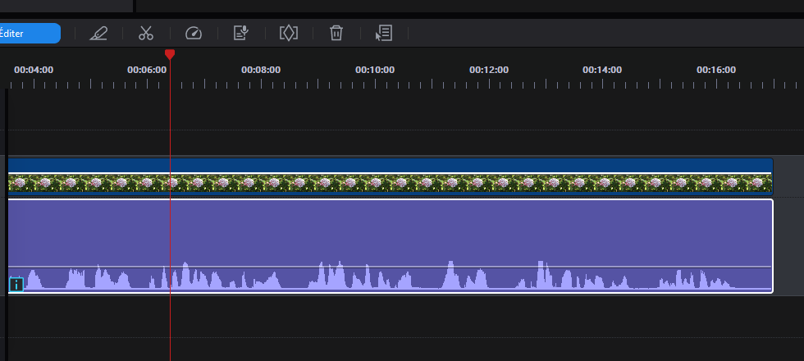Click the 00:08:00 timecode on ruler
Viewport: 804px width, 361px height.
(261, 70)
